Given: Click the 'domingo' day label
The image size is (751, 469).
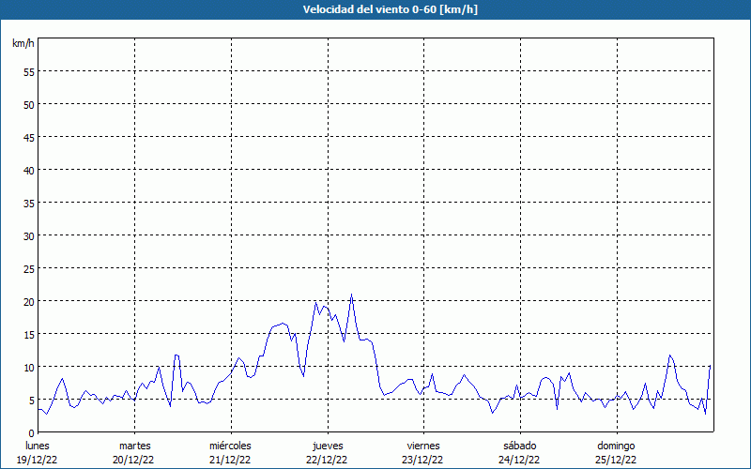Looking at the screenshot, I should (x=616, y=446).
